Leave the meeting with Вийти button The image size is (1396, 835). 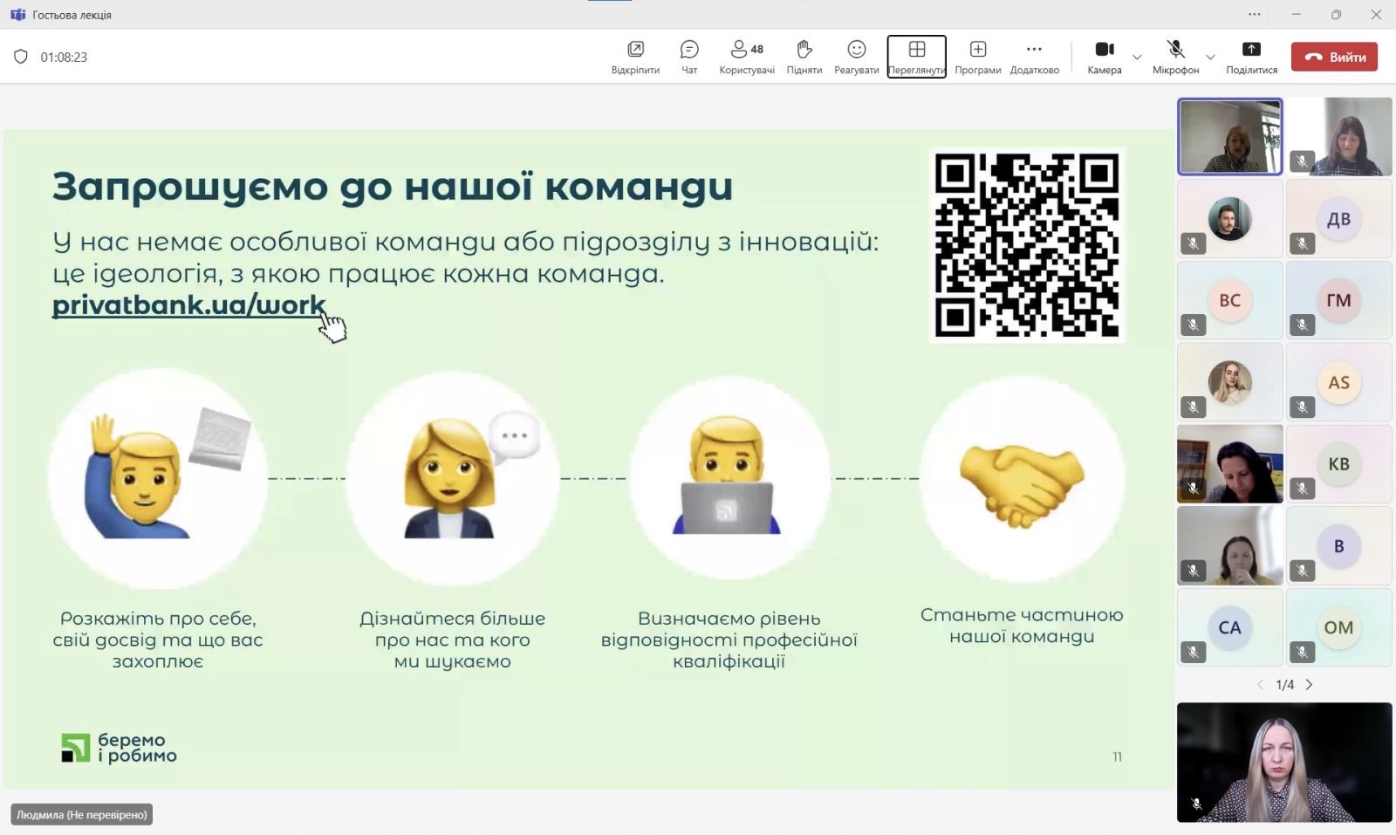tap(1334, 57)
